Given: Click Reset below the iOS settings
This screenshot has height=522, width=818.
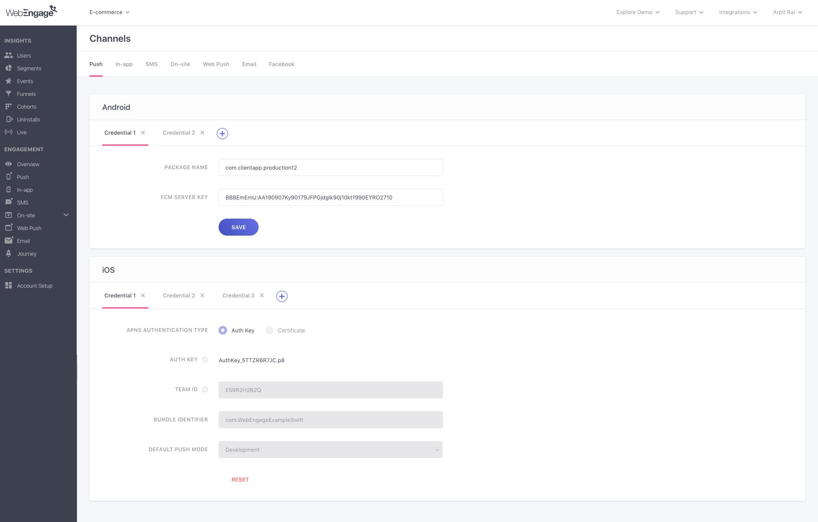Looking at the screenshot, I should click(x=240, y=479).
